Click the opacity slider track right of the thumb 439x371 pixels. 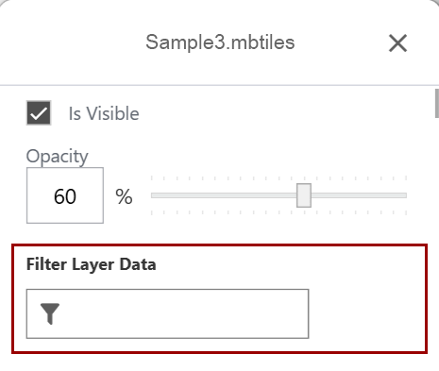pos(359,195)
